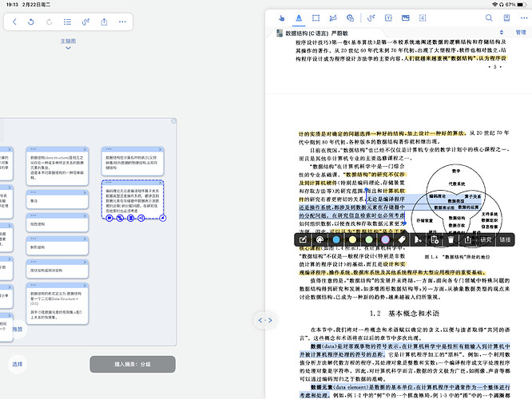Delete the highlighted excerpt
The image size is (532, 399).
(x=451, y=239)
